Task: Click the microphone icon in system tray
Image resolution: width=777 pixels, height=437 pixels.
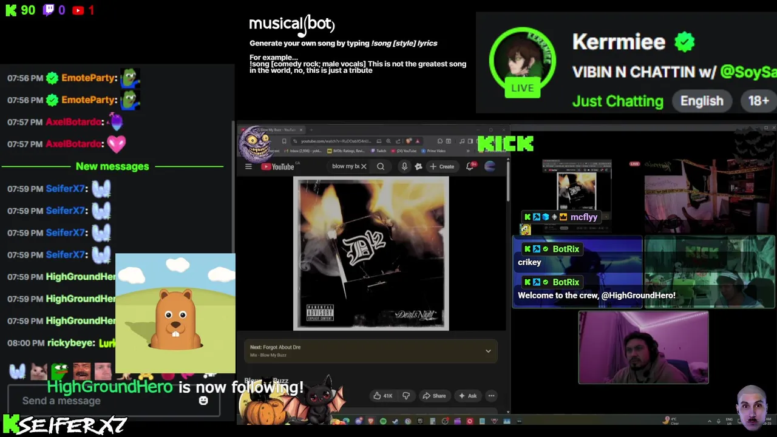Action: tap(718, 421)
